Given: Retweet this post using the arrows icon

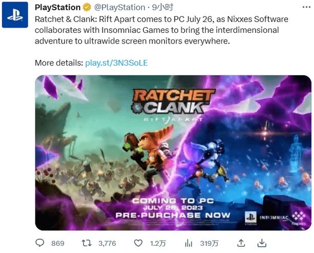Looking at the screenshot, I should (87, 242).
